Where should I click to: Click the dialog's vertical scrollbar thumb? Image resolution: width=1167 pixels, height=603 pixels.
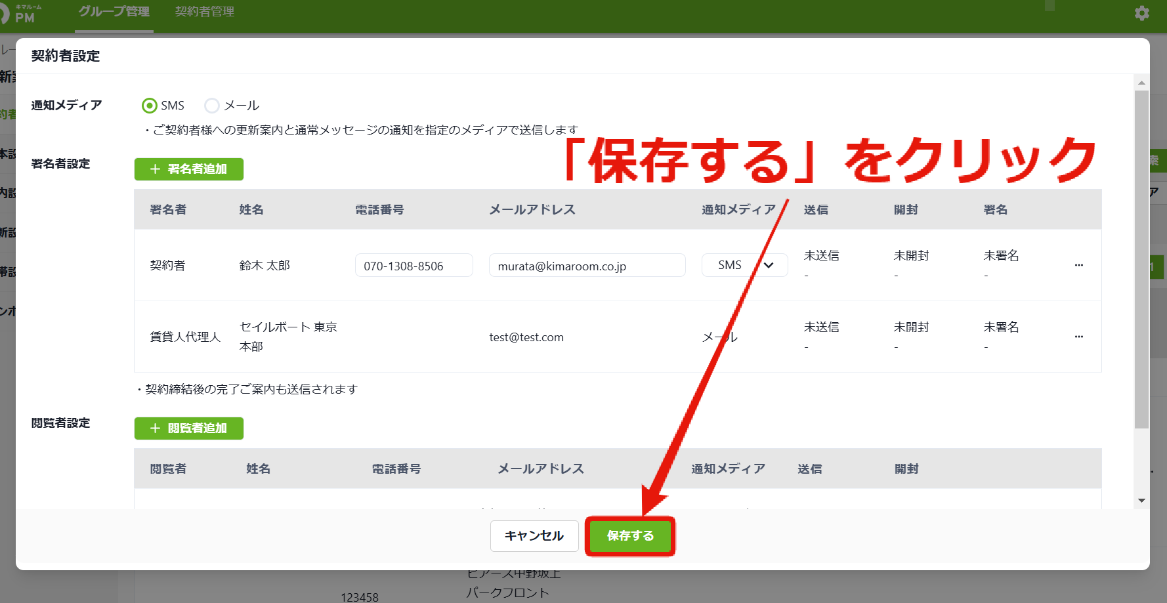coord(1141,259)
